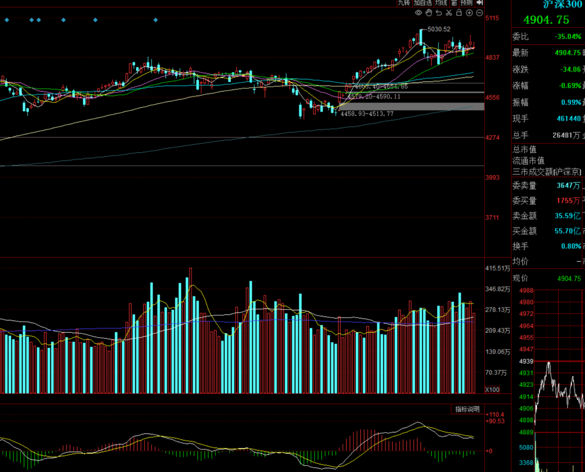The width and height of the screenshot is (585, 472).
Task: Click the 换手 0.80% value
Action: coord(571,246)
